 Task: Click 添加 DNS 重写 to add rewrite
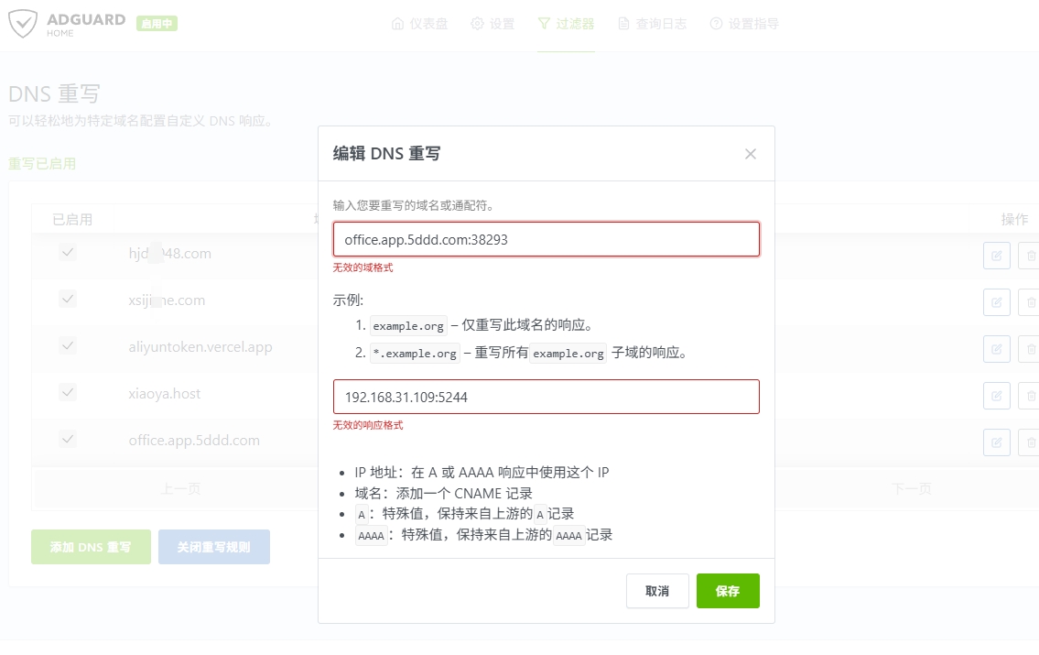91,546
